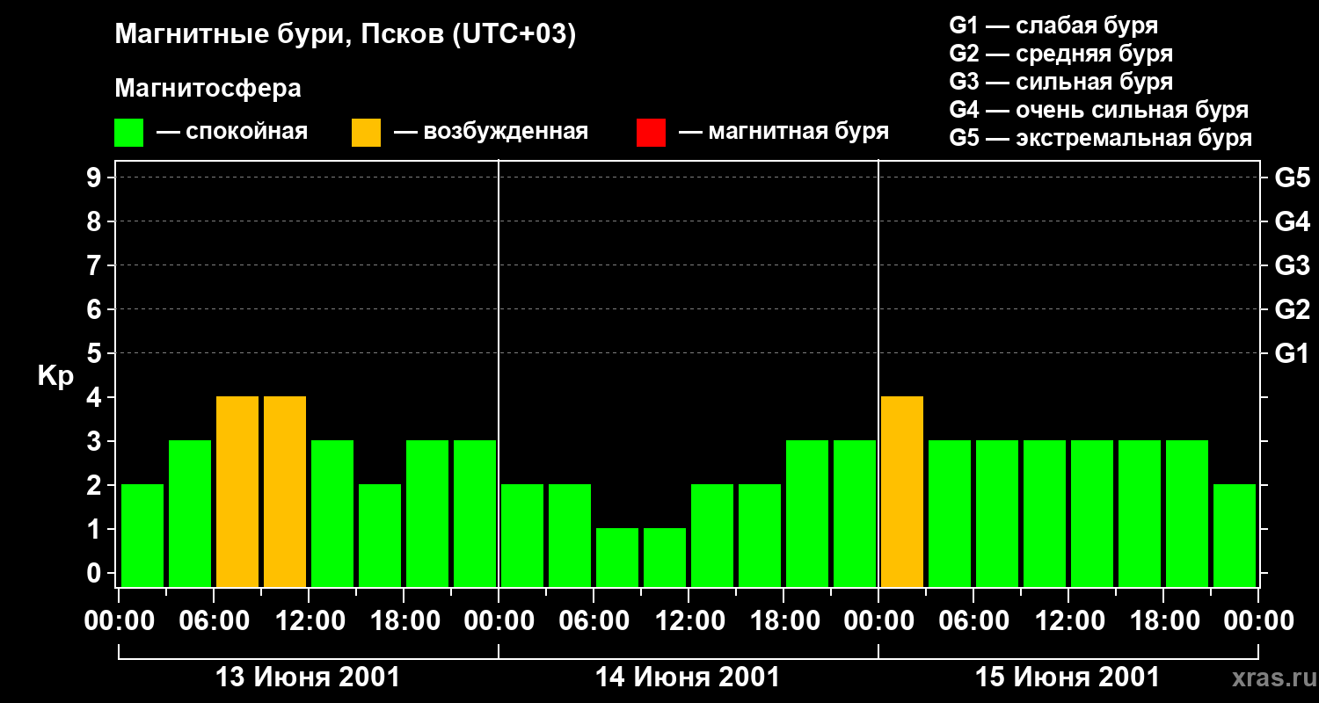Click the '06:00' time label under 13 Июня
This screenshot has height=703, width=1319.
[213, 620]
